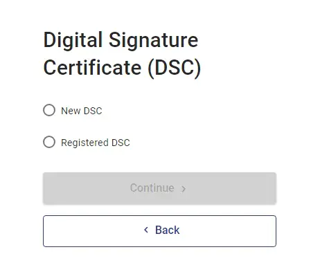
Task: Pick the option for an already registered DSC
Action: 49,142
